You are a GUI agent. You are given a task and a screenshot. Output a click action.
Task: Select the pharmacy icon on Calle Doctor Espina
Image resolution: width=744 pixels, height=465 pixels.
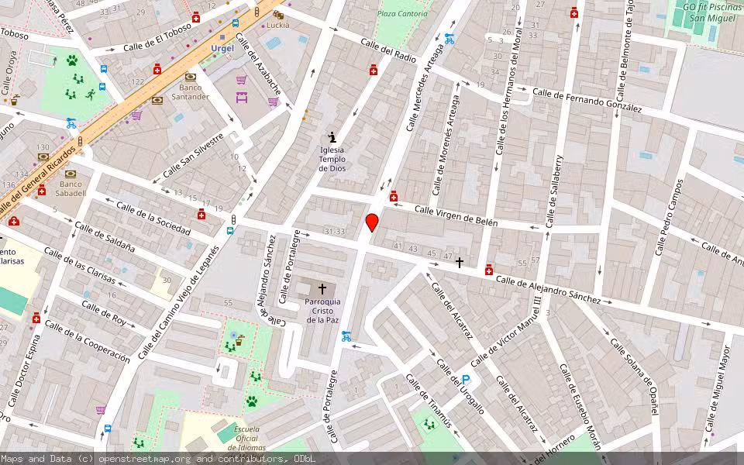pos(36,318)
